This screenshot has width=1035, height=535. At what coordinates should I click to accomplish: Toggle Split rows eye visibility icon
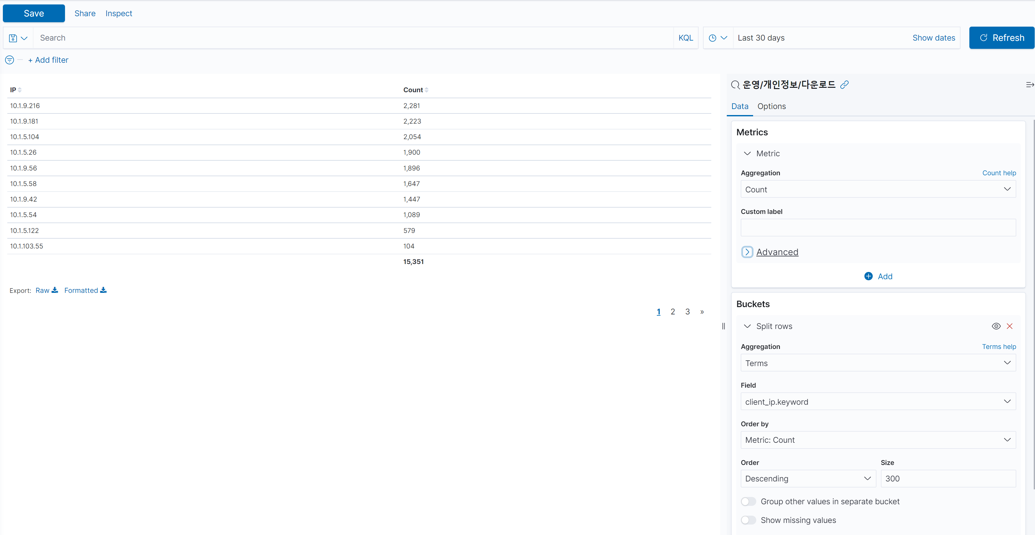996,326
